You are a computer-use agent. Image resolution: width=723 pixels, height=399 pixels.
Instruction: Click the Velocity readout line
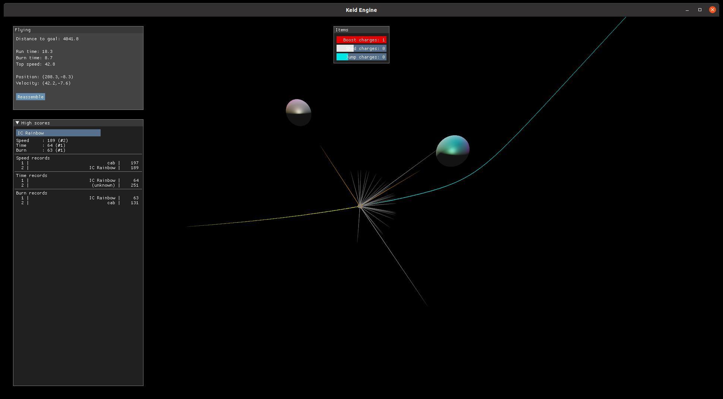(43, 83)
